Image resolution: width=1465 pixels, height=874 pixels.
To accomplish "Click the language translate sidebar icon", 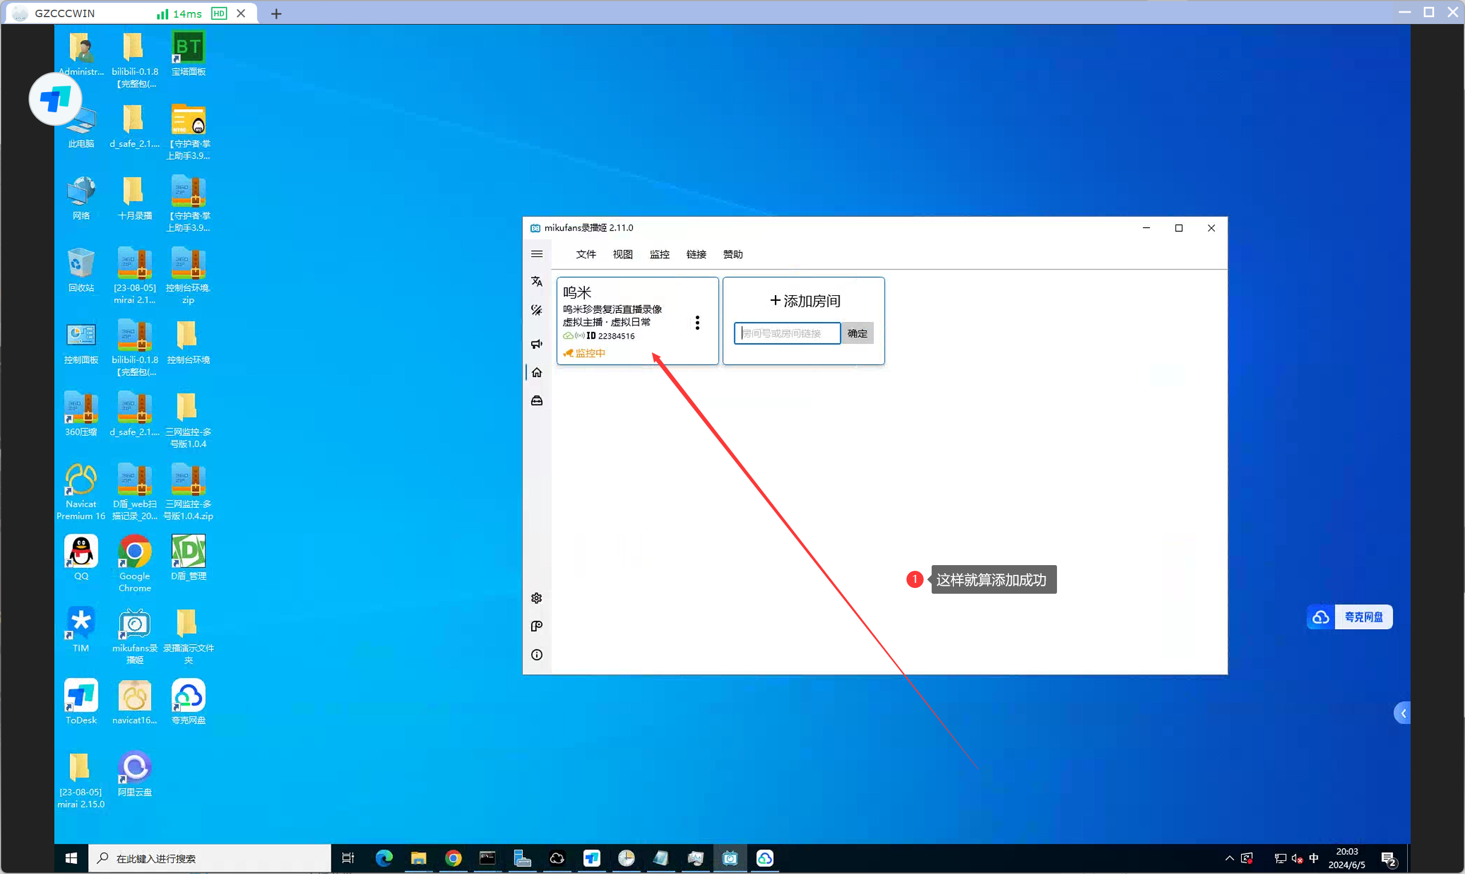I will (x=536, y=281).
